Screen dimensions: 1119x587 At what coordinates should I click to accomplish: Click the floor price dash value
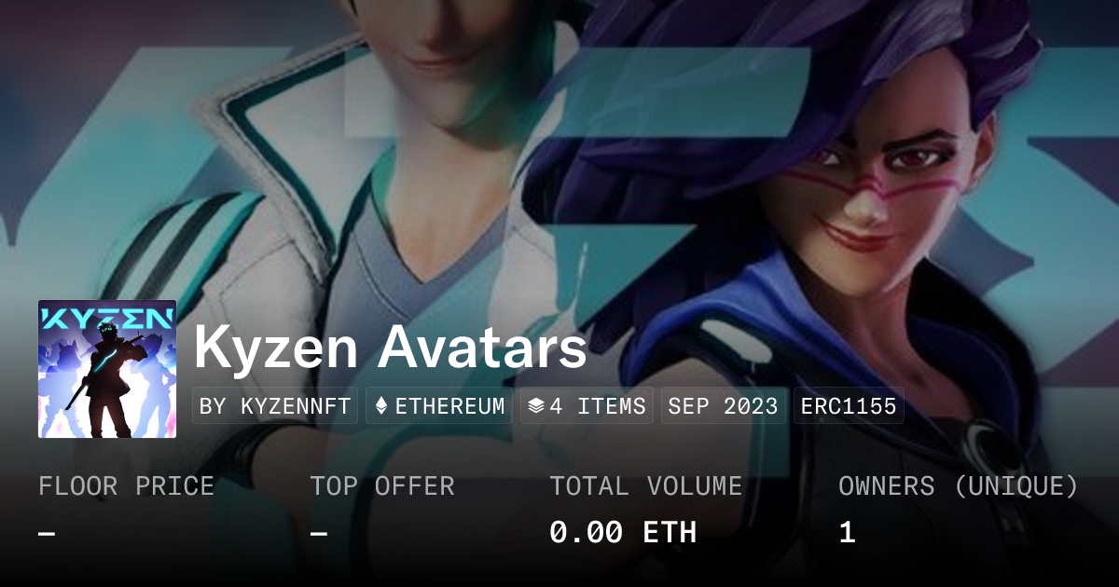coord(47,534)
